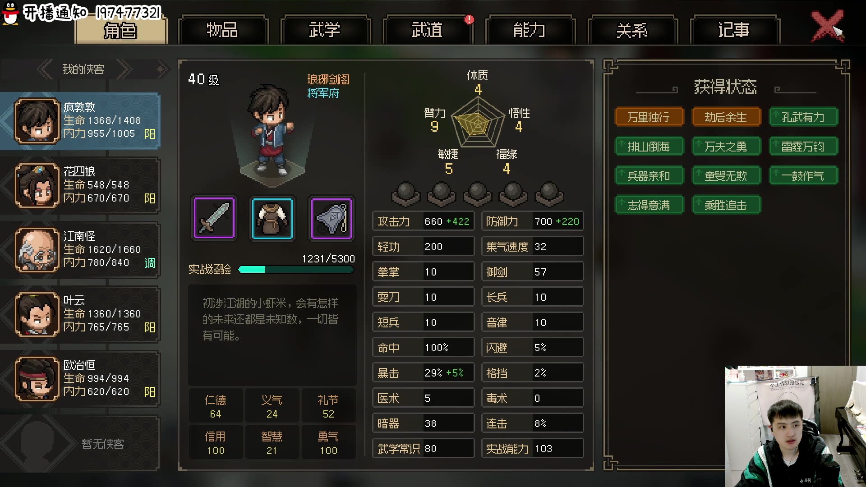Switch to the 物品 tab
This screenshot has height=487, width=866.
pyautogui.click(x=223, y=30)
